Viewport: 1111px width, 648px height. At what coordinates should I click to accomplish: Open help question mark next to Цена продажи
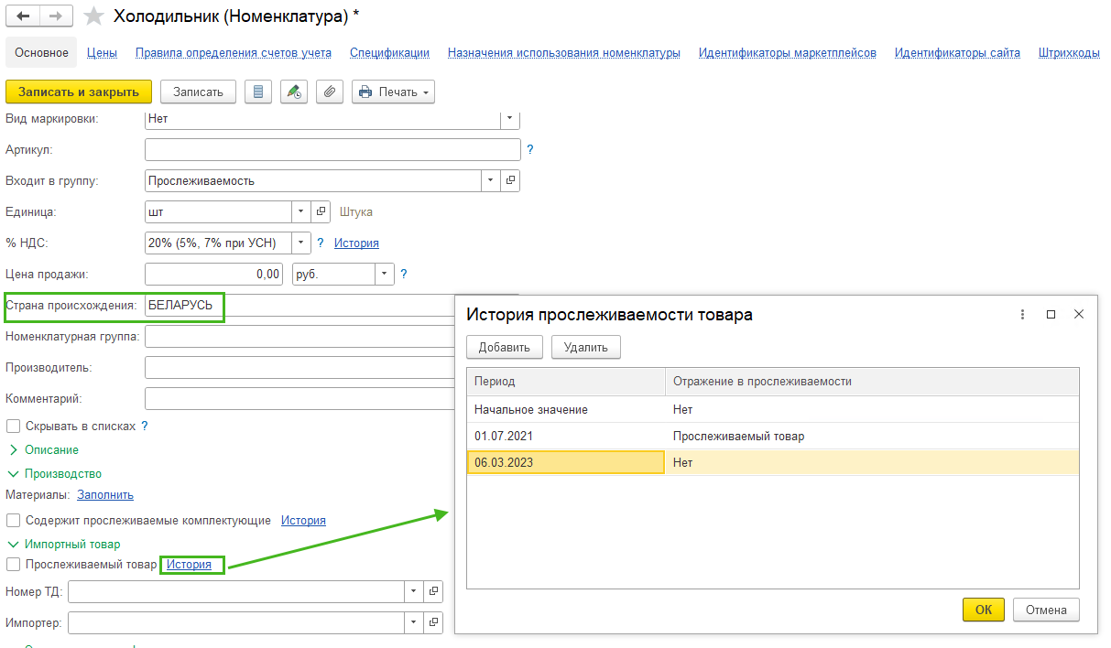tap(404, 274)
